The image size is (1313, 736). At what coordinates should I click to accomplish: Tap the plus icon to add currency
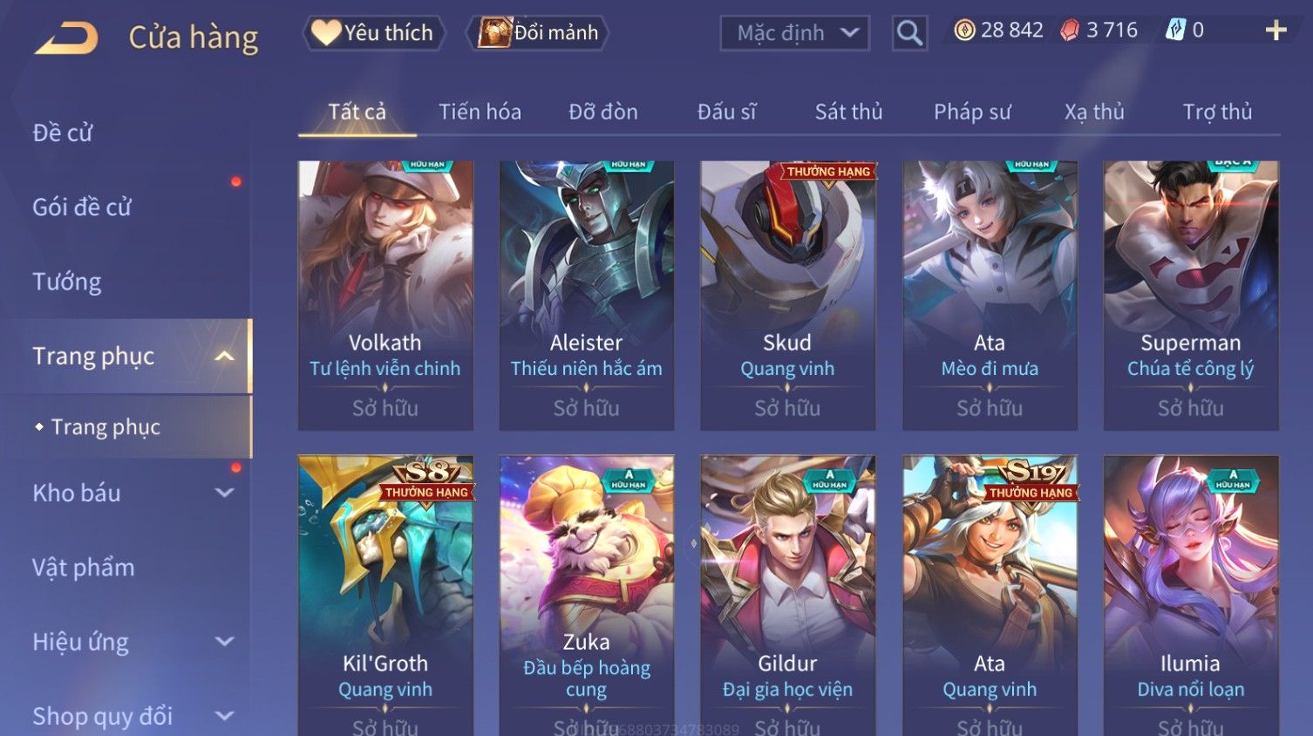[x=1276, y=31]
